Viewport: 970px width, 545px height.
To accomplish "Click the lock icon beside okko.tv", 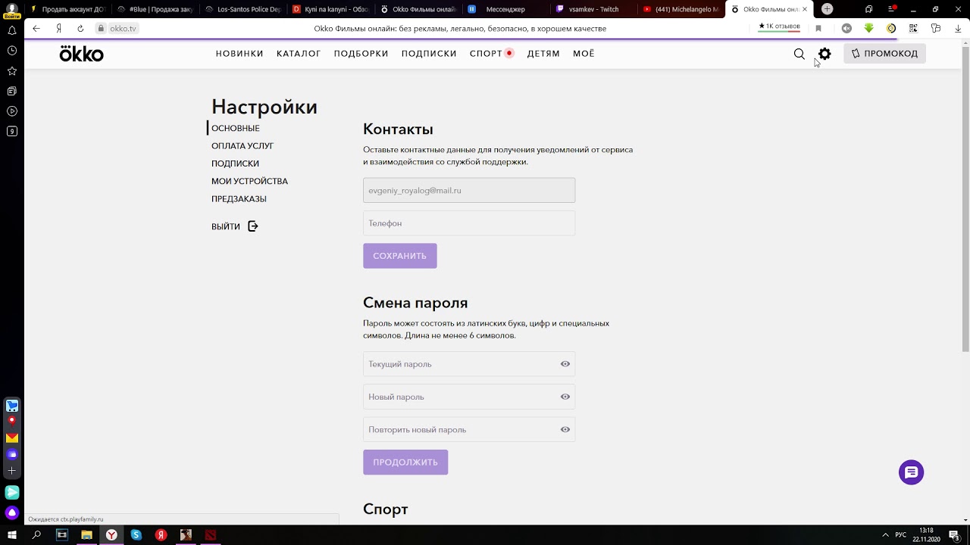I will point(100,28).
